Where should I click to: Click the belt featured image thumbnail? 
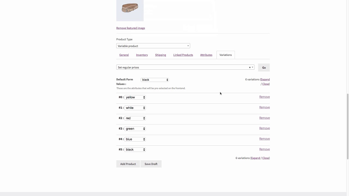pos(130,11)
